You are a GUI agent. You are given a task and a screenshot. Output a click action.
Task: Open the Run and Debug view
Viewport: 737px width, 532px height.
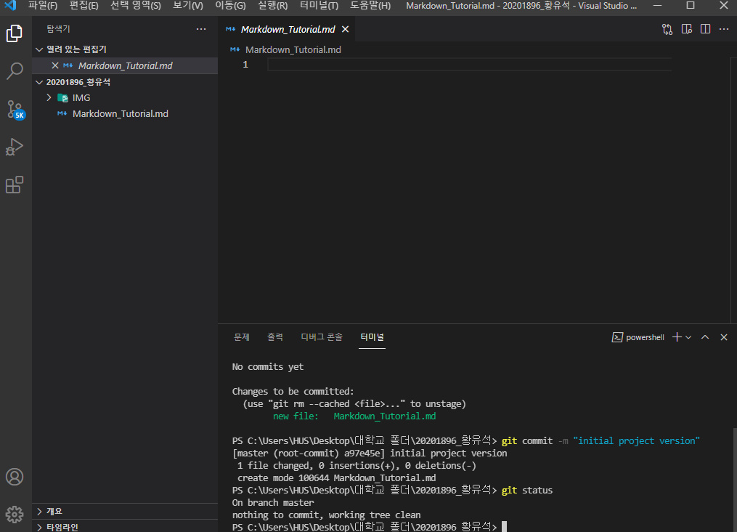[x=15, y=147]
